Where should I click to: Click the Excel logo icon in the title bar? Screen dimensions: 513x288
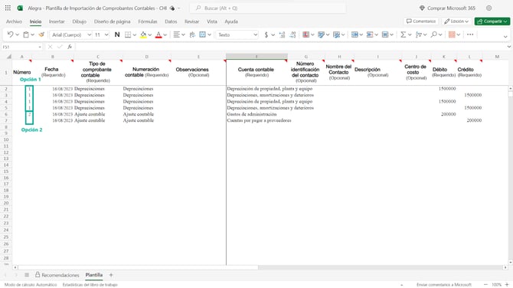[x=20, y=8]
